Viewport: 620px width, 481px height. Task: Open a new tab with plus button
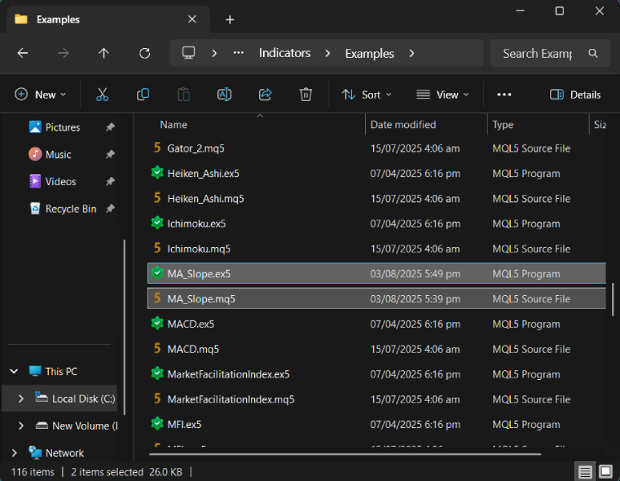[x=230, y=19]
